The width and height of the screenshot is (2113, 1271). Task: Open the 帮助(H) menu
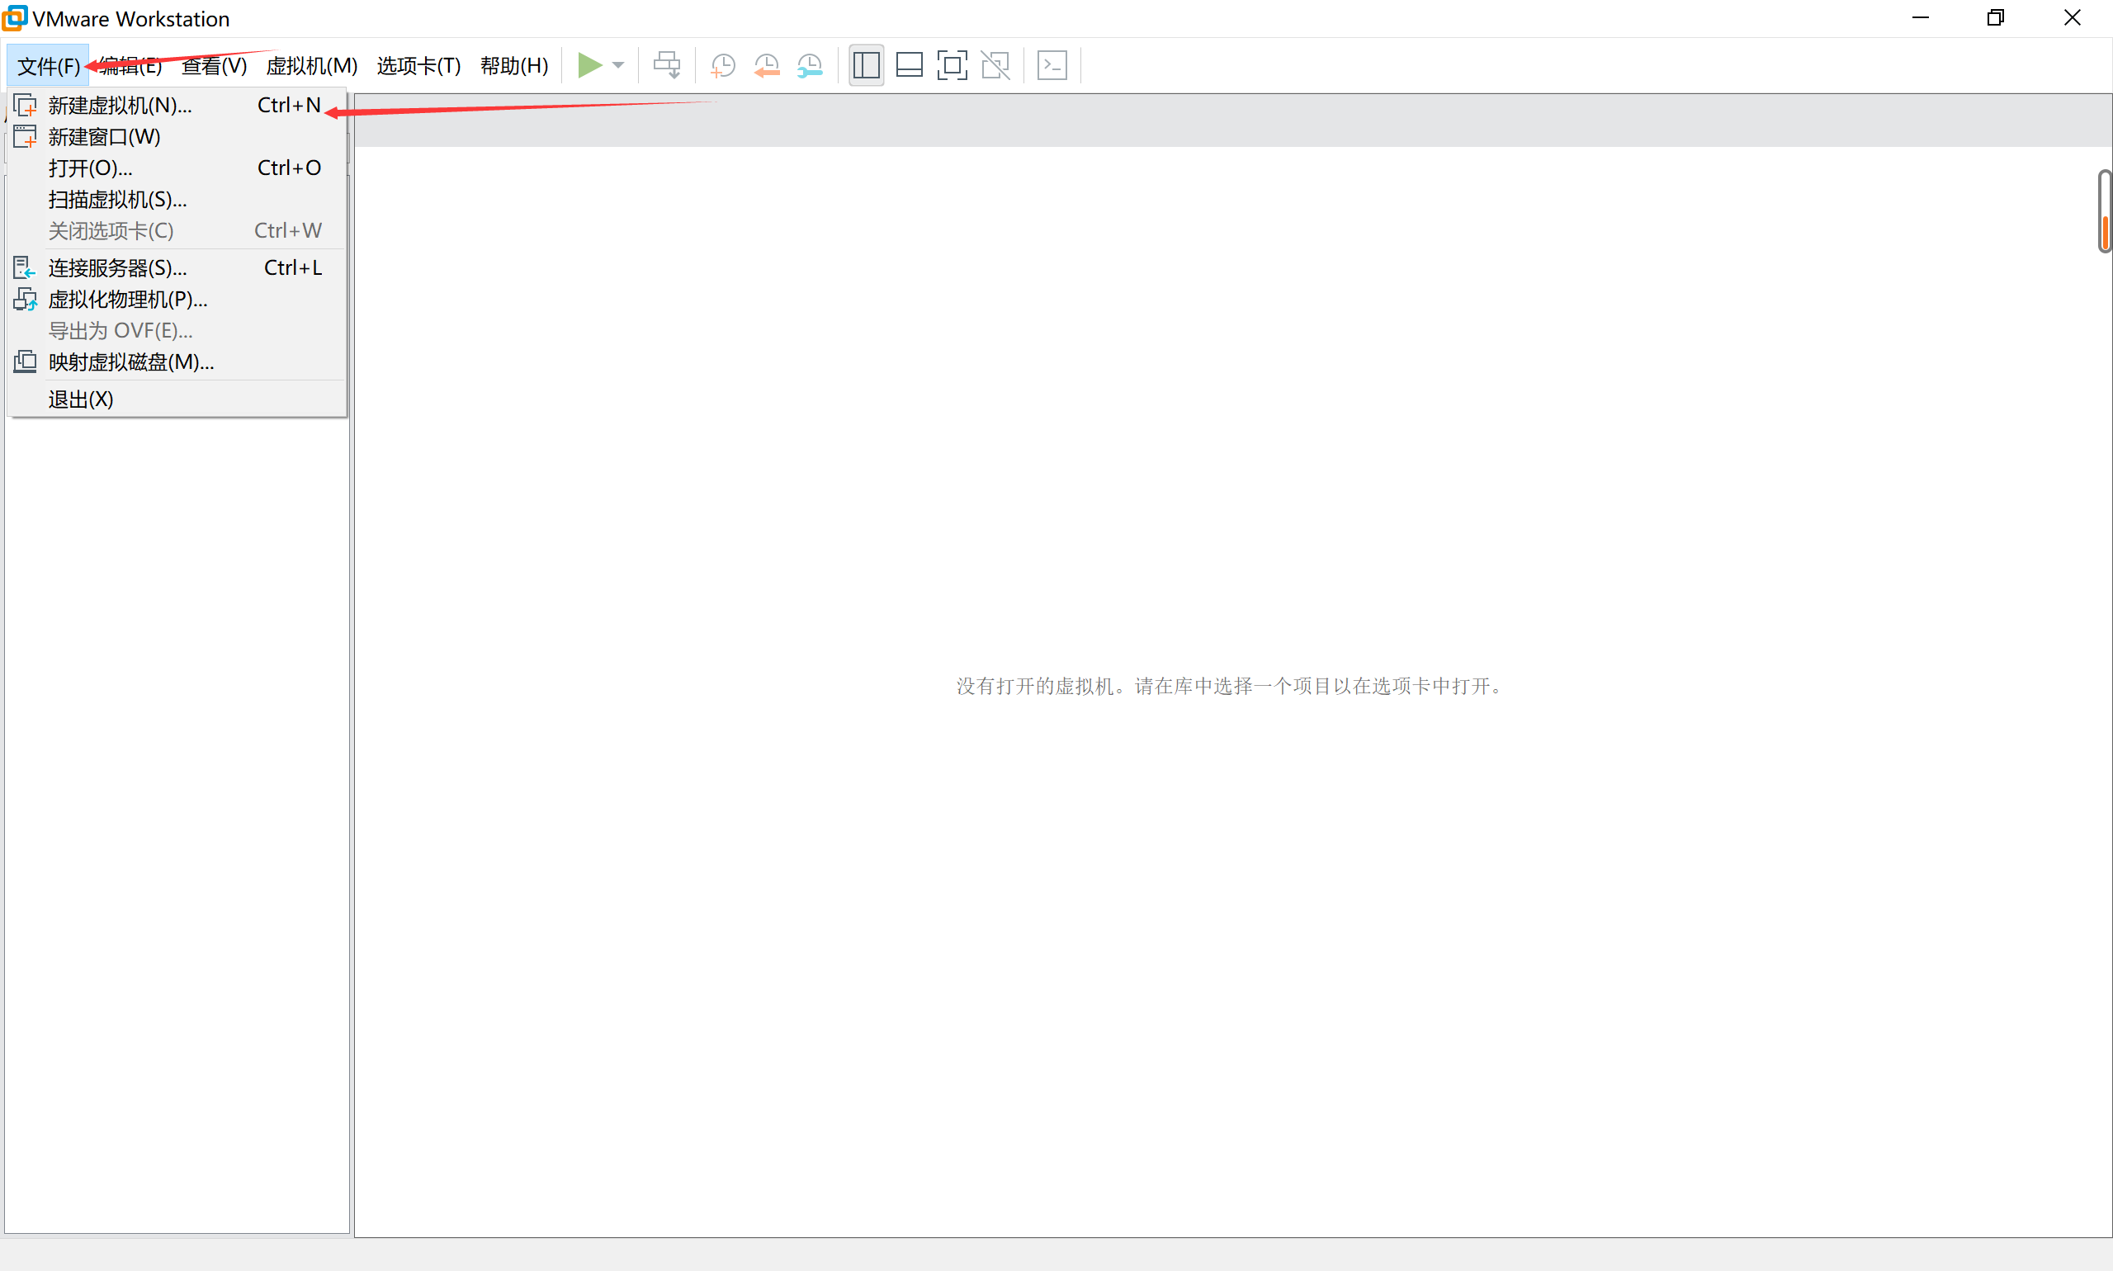click(514, 66)
